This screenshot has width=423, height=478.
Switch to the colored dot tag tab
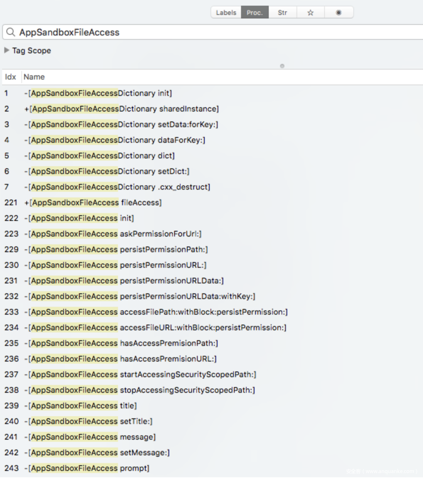click(338, 12)
